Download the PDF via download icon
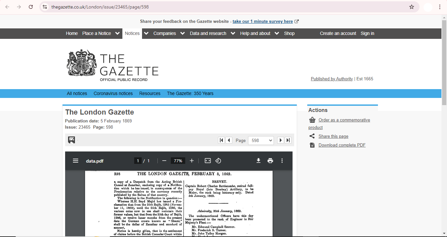Image resolution: width=447 pixels, height=237 pixels. [259, 161]
